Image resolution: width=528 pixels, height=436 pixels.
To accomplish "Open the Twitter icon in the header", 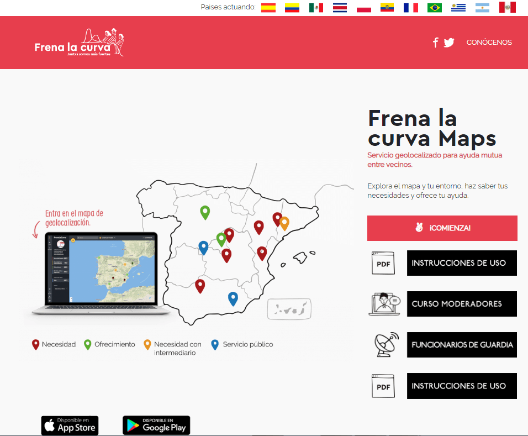I will tap(449, 42).
